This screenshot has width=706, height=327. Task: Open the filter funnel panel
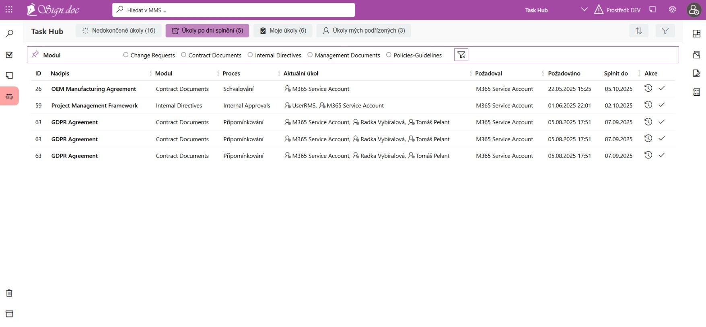coord(665,31)
